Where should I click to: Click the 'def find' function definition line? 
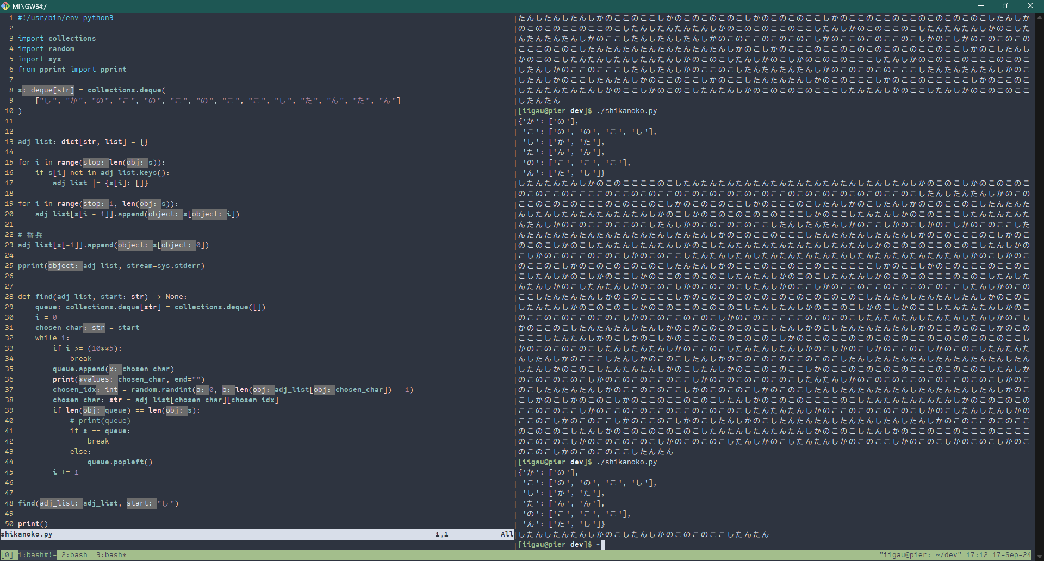(102, 297)
